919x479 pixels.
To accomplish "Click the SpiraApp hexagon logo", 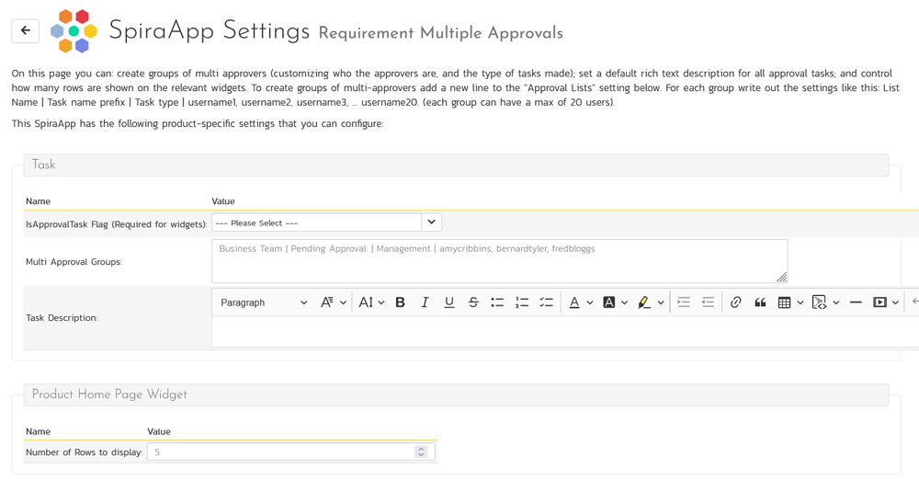I will [74, 31].
